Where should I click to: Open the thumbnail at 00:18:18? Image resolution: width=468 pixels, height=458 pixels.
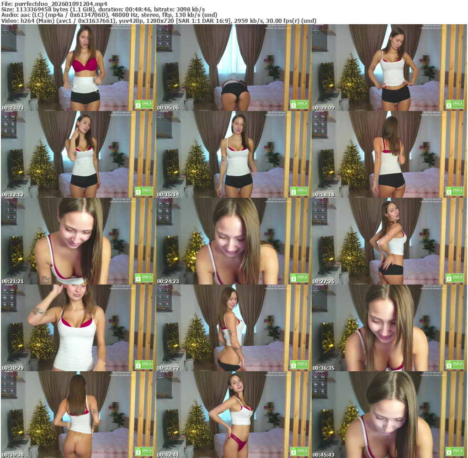pyautogui.click(x=389, y=154)
